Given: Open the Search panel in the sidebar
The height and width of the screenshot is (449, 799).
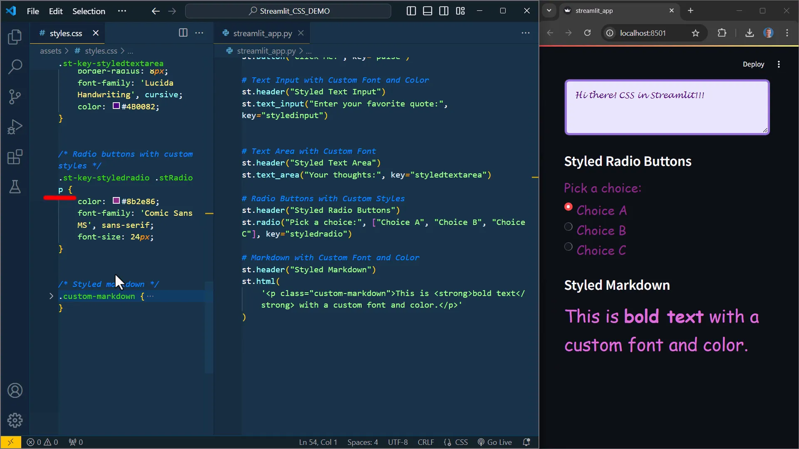Looking at the screenshot, I should coord(15,67).
